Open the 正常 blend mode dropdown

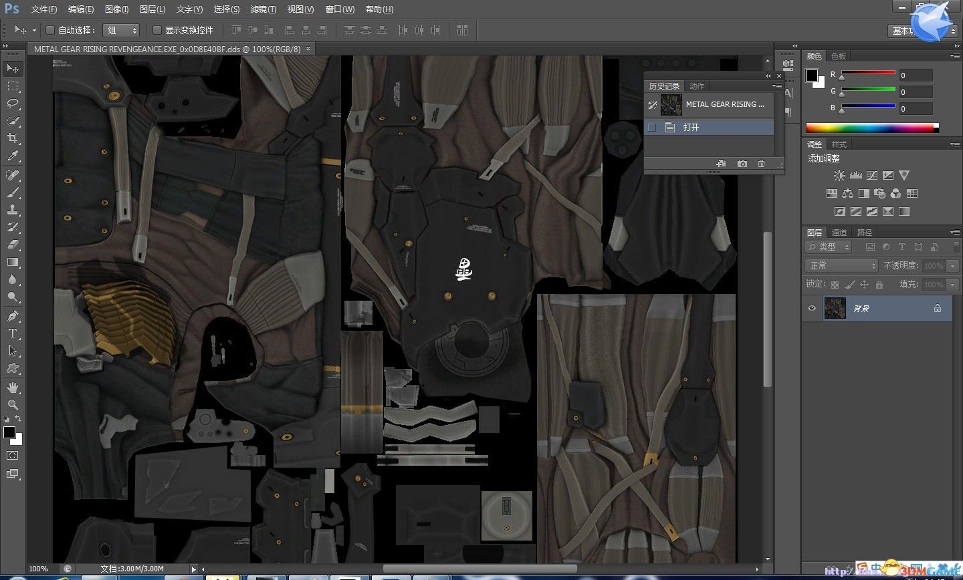tap(841, 265)
